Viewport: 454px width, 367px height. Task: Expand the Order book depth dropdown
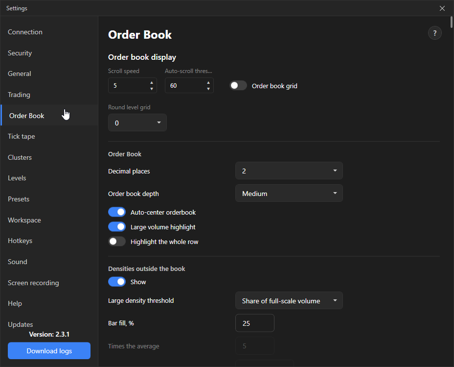(x=289, y=194)
